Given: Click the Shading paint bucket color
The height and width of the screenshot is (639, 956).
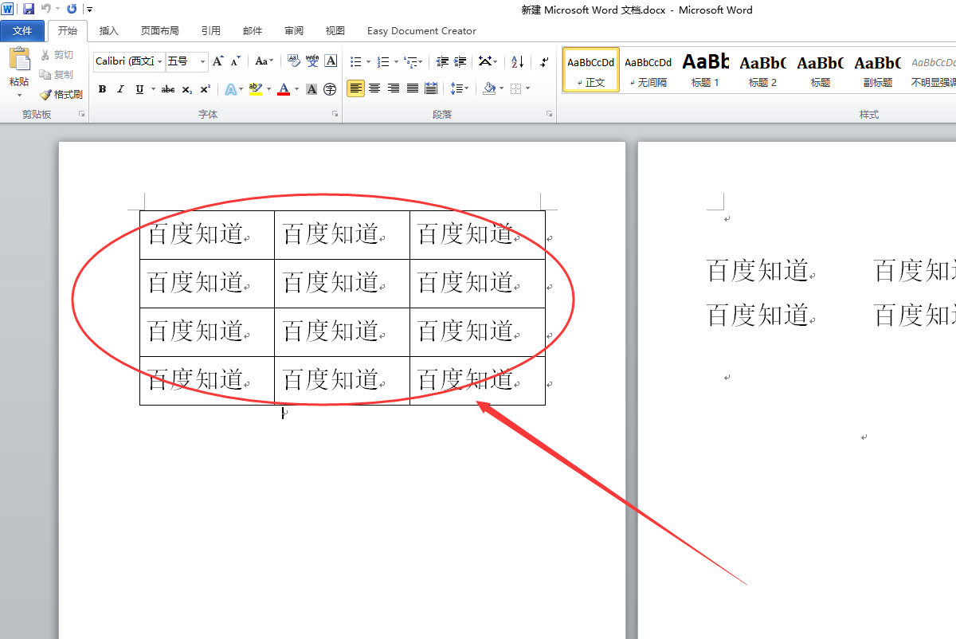Looking at the screenshot, I should point(489,88).
